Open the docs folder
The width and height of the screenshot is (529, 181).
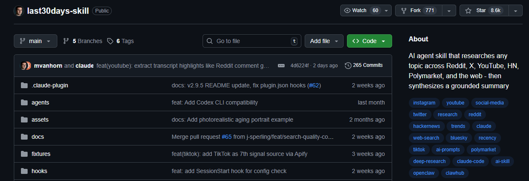(38, 137)
